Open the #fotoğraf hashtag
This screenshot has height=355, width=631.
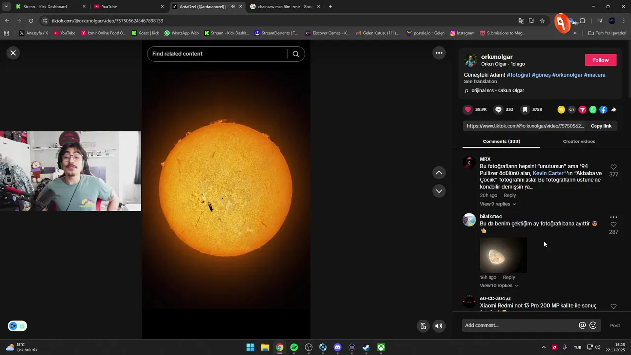pos(519,75)
